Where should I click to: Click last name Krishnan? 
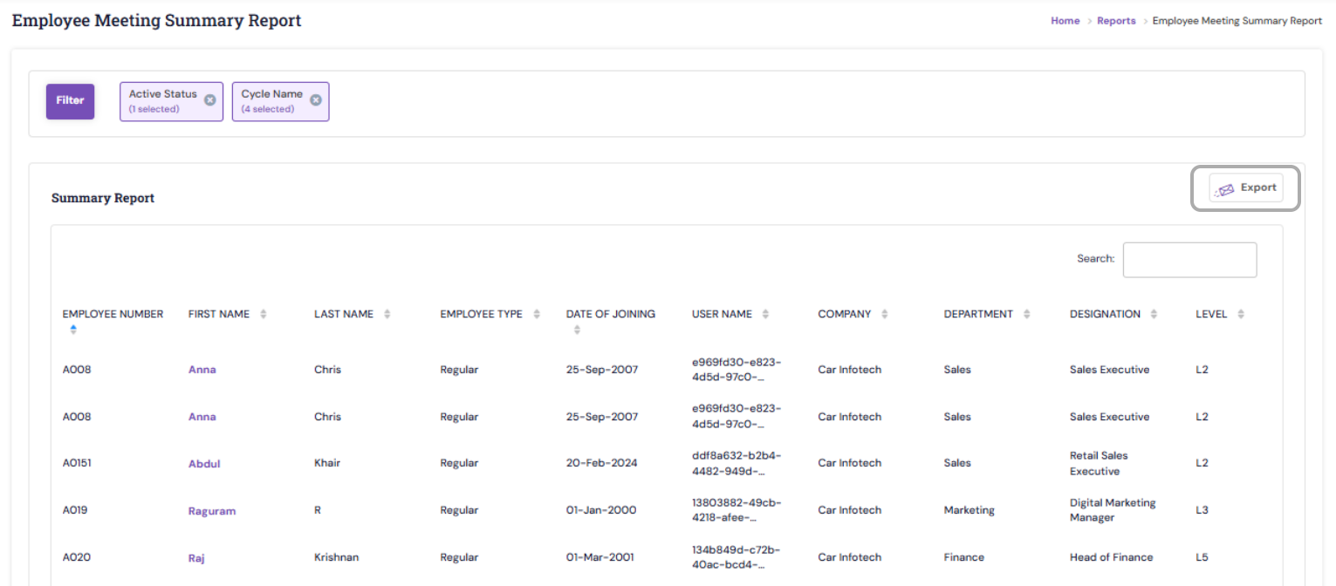(336, 557)
